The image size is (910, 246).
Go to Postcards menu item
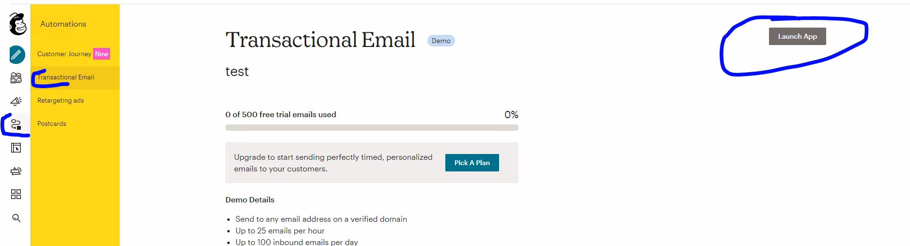coord(52,123)
